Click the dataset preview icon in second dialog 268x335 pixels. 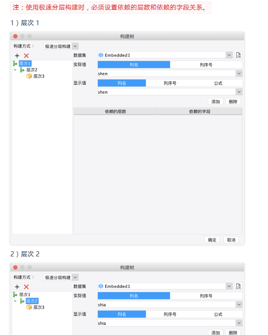[x=239, y=286]
